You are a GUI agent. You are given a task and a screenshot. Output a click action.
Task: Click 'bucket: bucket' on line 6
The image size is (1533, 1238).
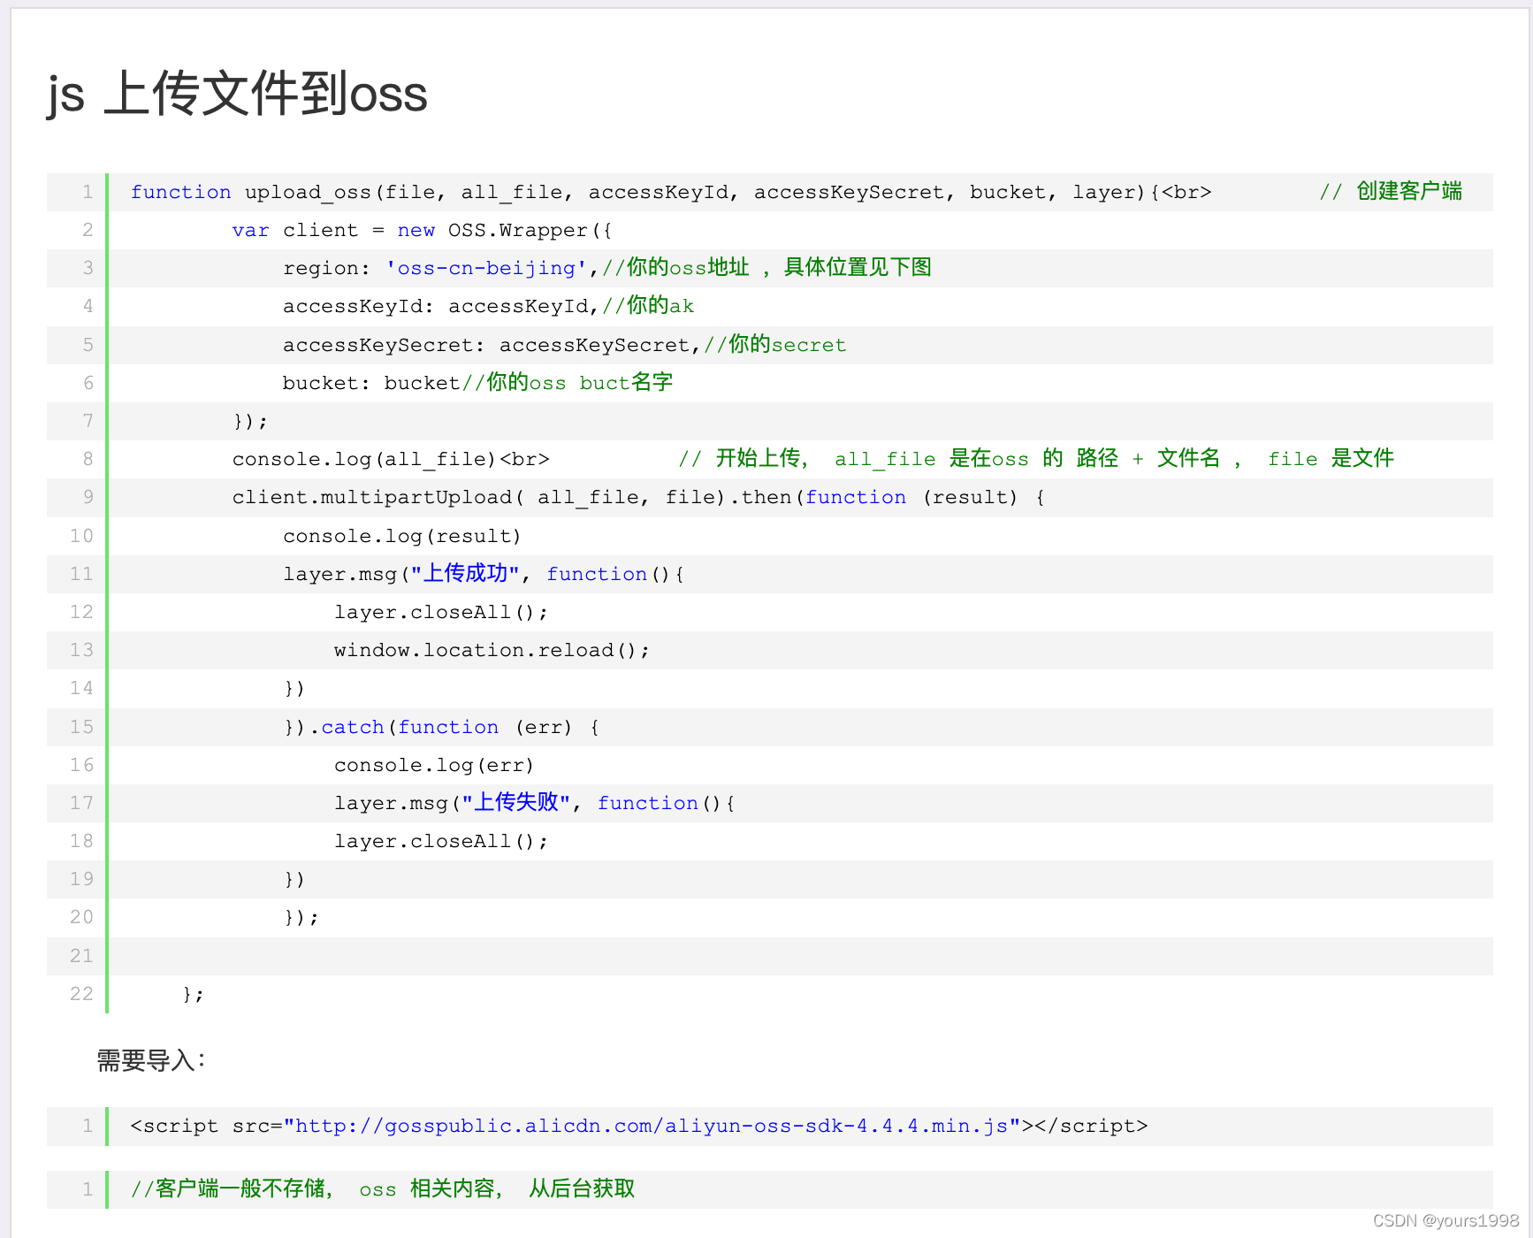[x=371, y=383]
